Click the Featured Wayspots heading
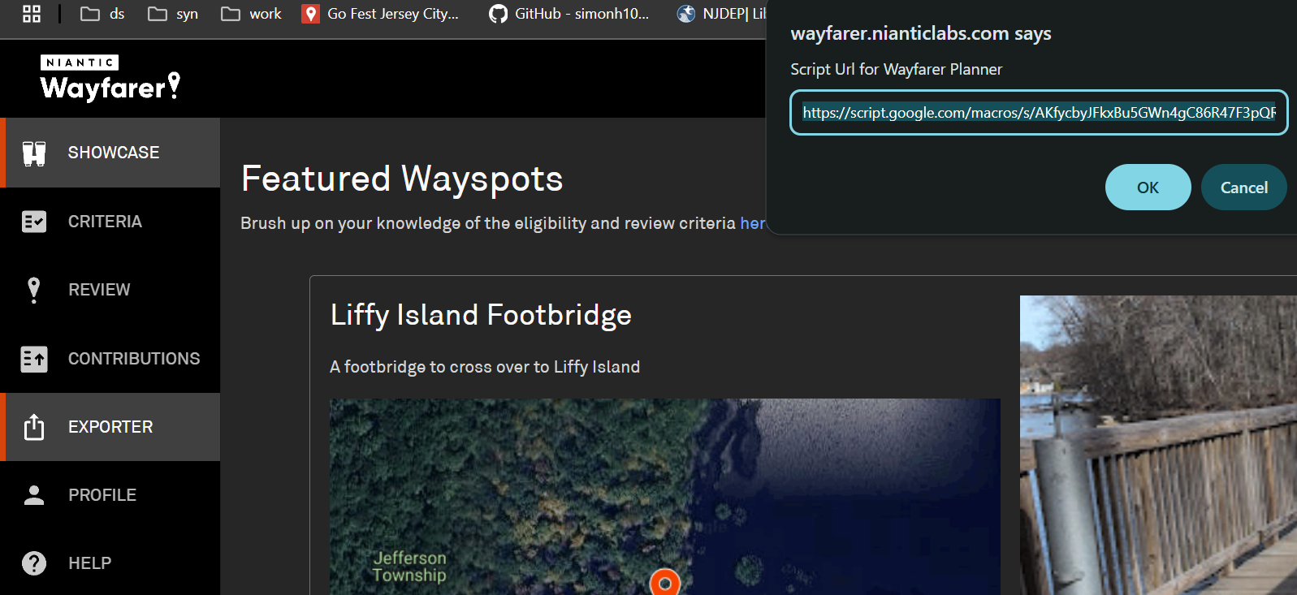 click(402, 179)
